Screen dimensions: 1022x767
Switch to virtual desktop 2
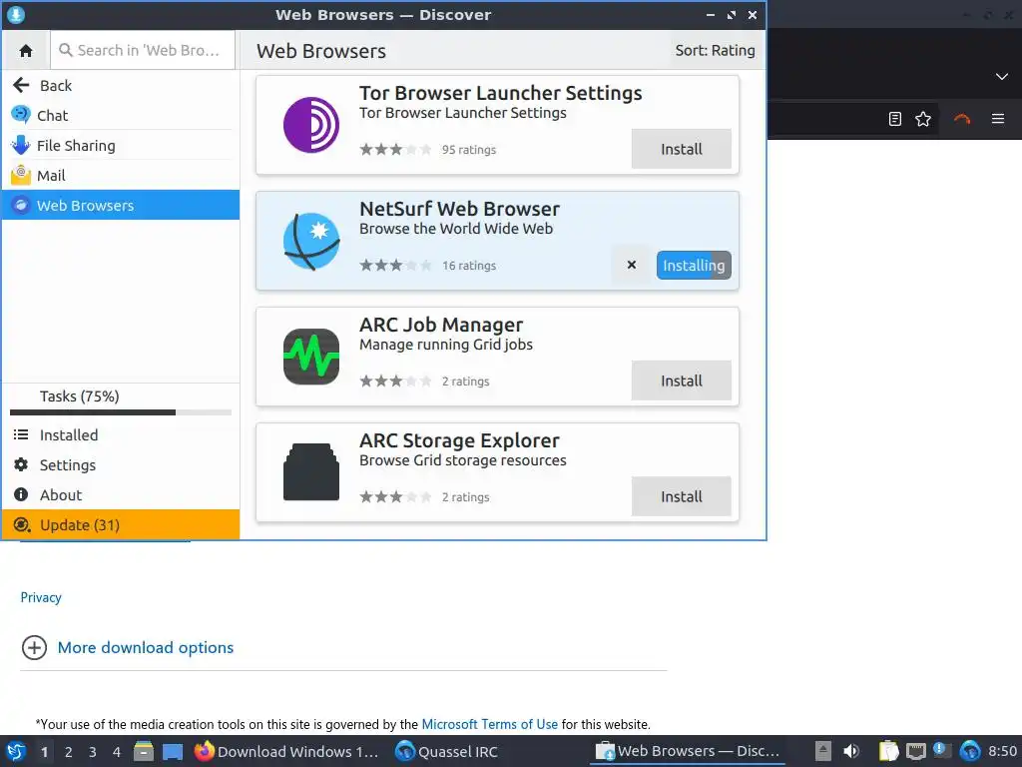pos(69,752)
